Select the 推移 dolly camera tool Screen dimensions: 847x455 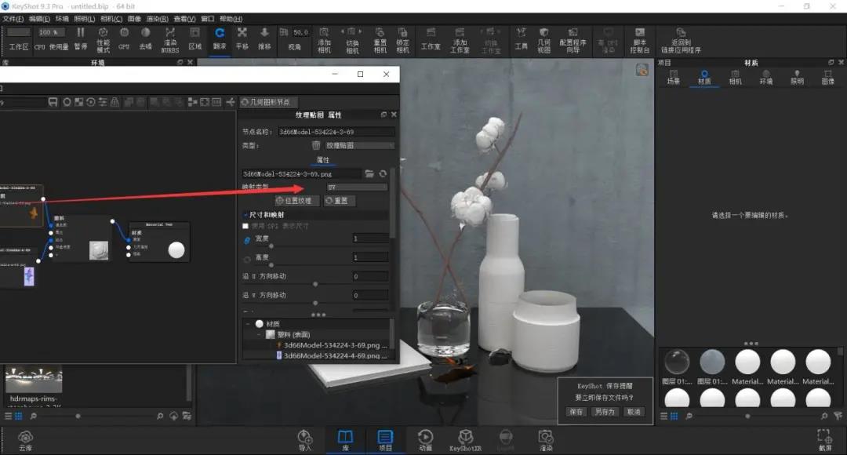[x=264, y=39]
